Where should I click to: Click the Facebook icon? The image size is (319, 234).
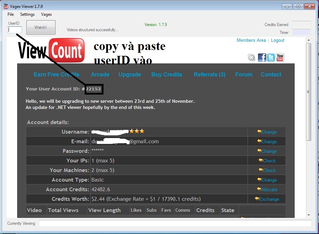[x=262, y=58]
